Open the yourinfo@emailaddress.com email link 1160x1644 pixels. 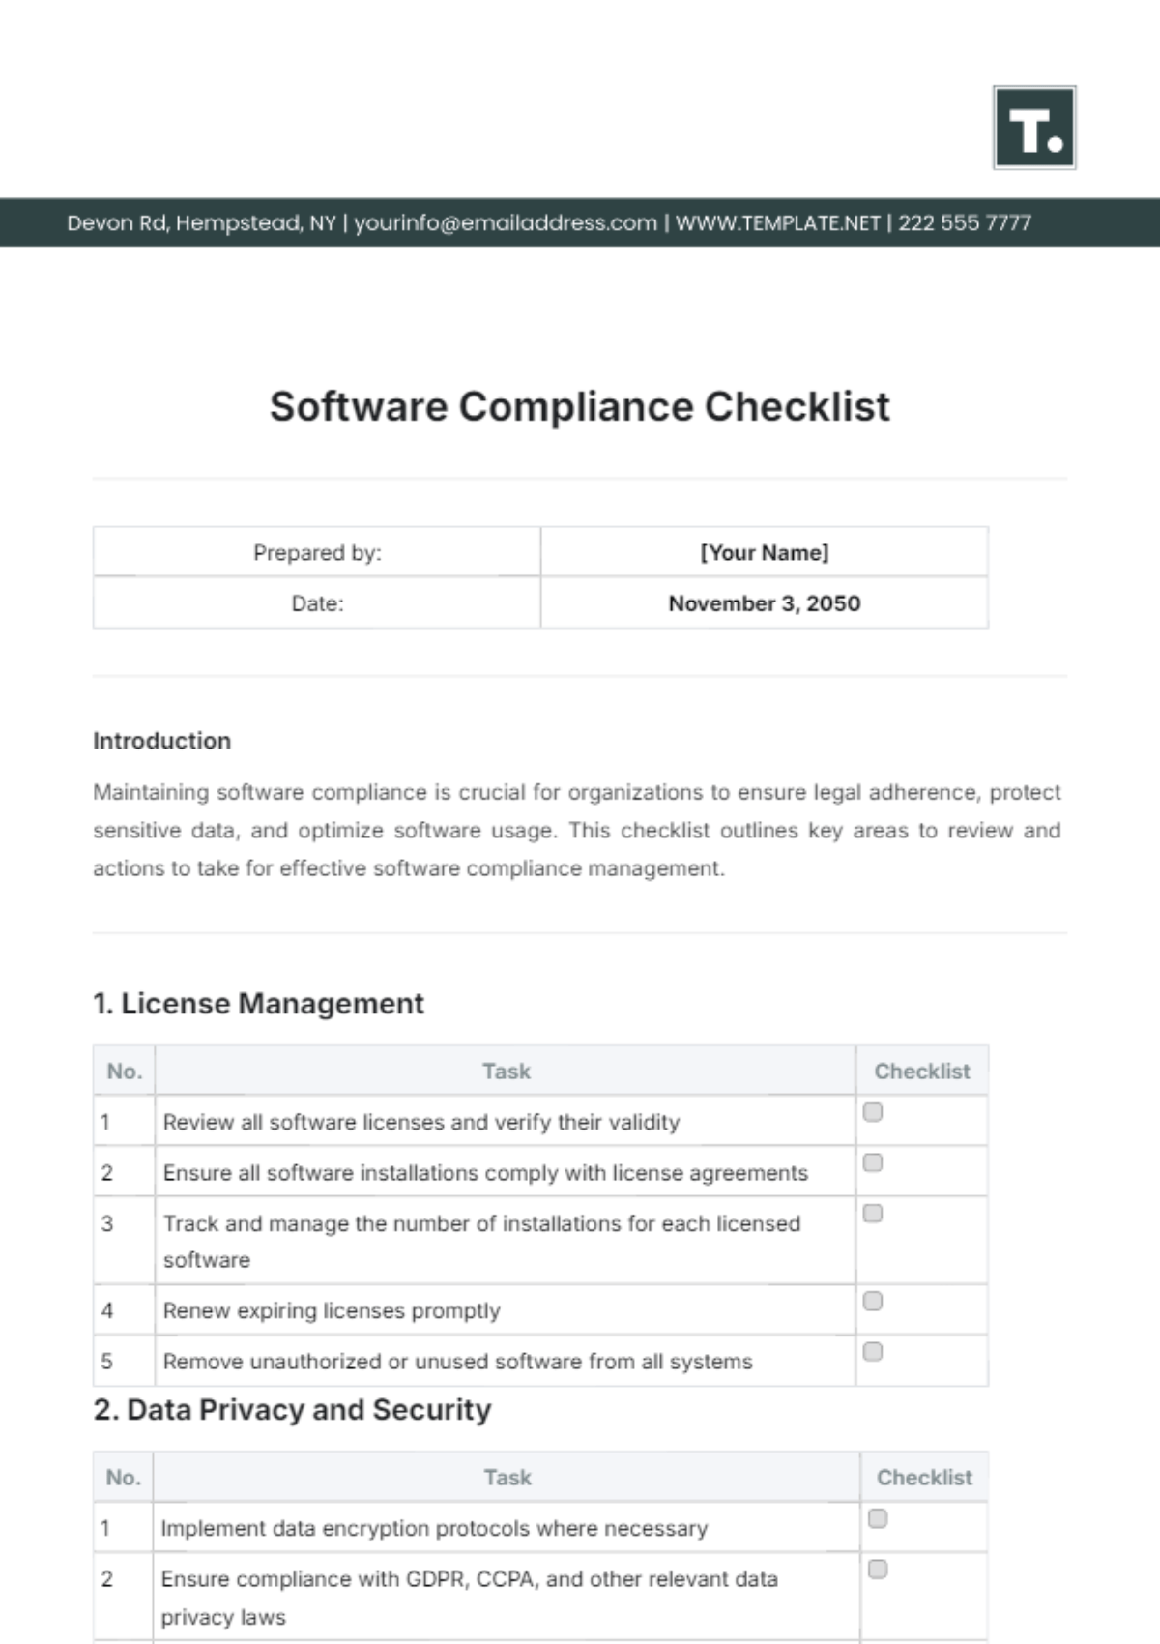tap(506, 223)
